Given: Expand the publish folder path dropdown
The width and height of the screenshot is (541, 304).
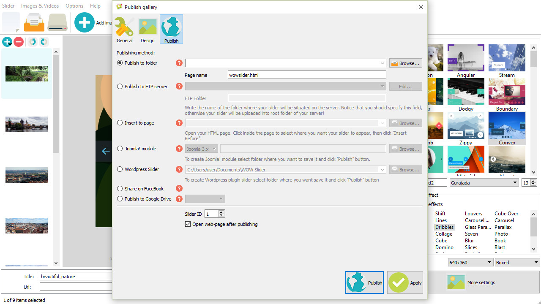Looking at the screenshot, I should pyautogui.click(x=383, y=63).
